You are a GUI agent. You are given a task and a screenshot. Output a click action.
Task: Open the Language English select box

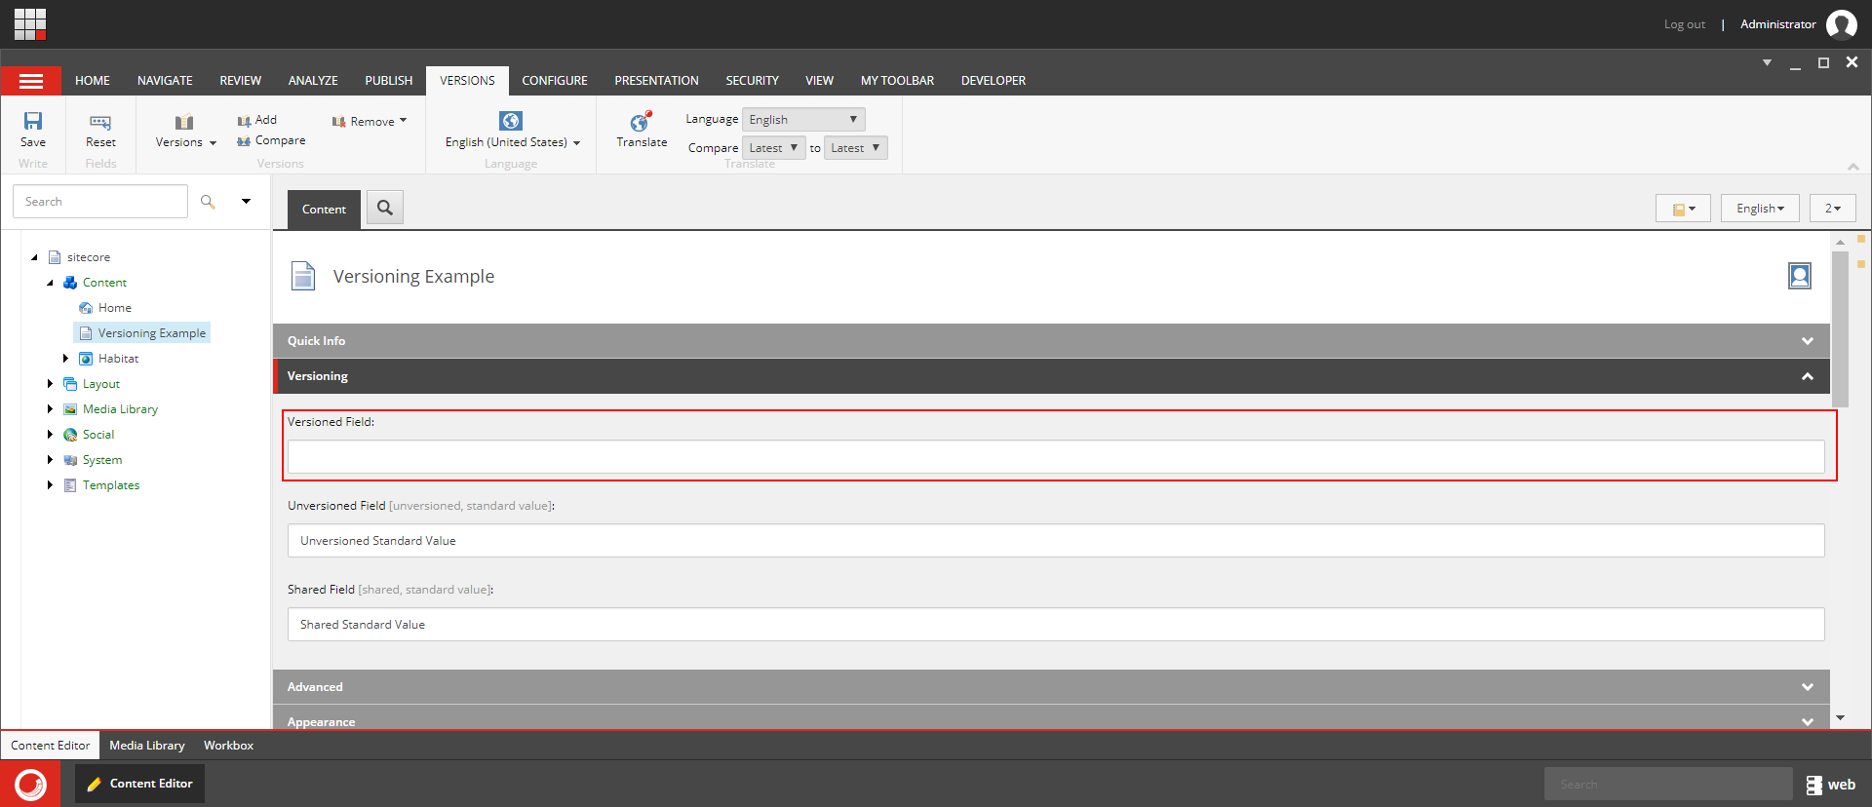[803, 120]
